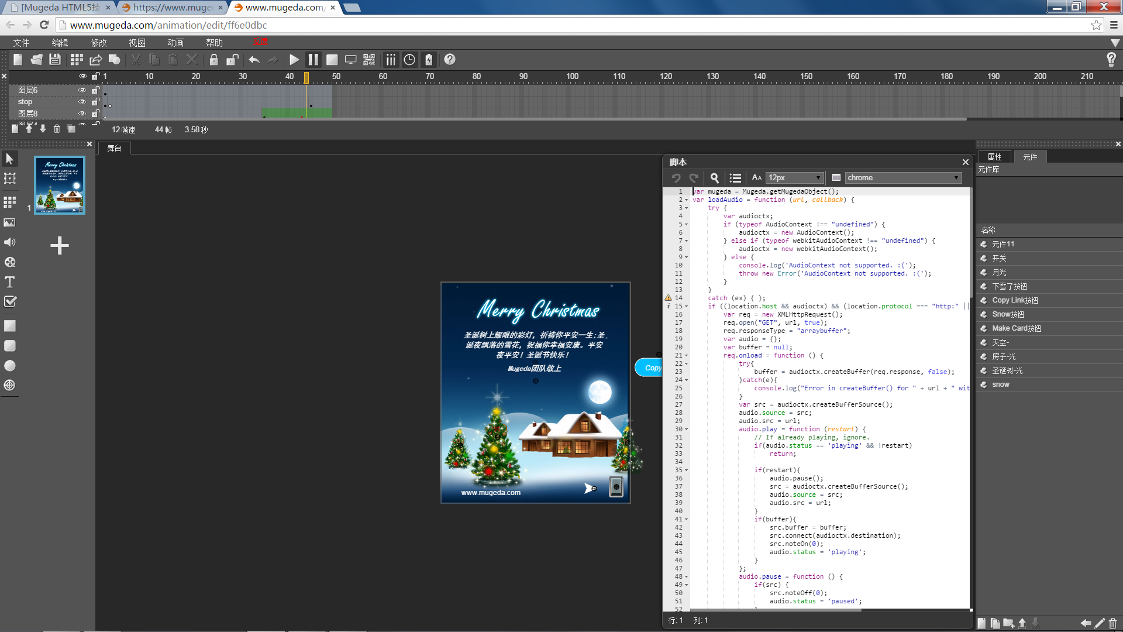Drag the timeline playhead at frame 44
This screenshot has height=632, width=1123.
coord(306,77)
